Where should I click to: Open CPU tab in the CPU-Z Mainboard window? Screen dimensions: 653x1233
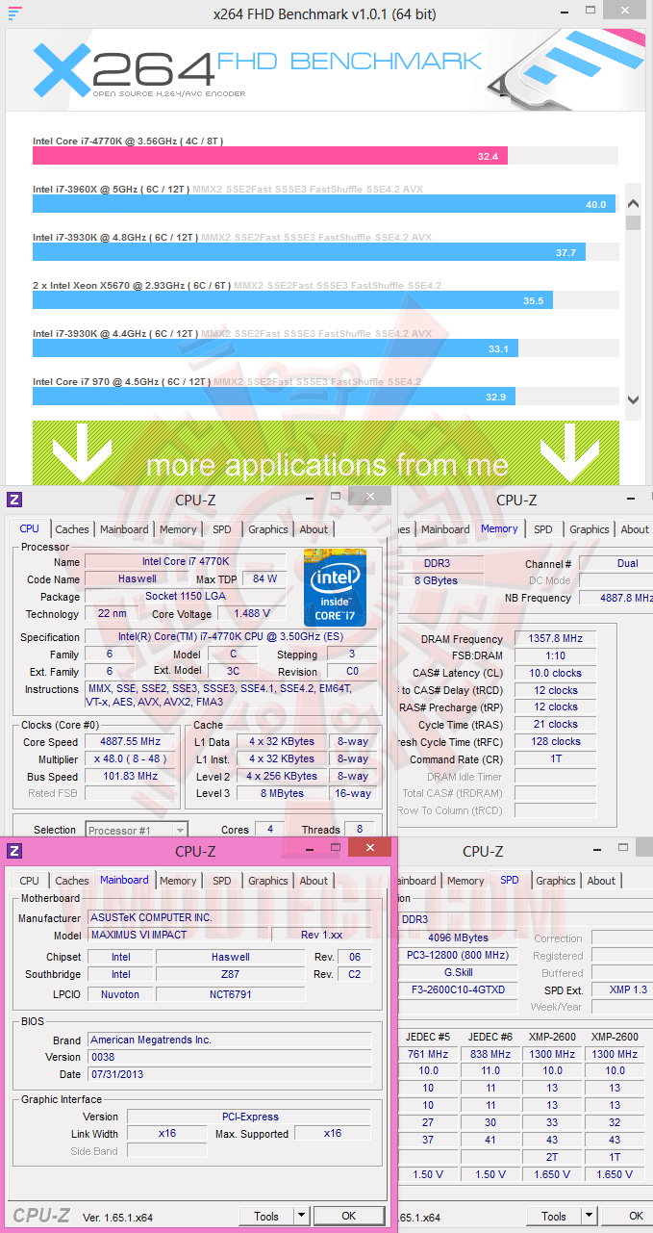30,881
